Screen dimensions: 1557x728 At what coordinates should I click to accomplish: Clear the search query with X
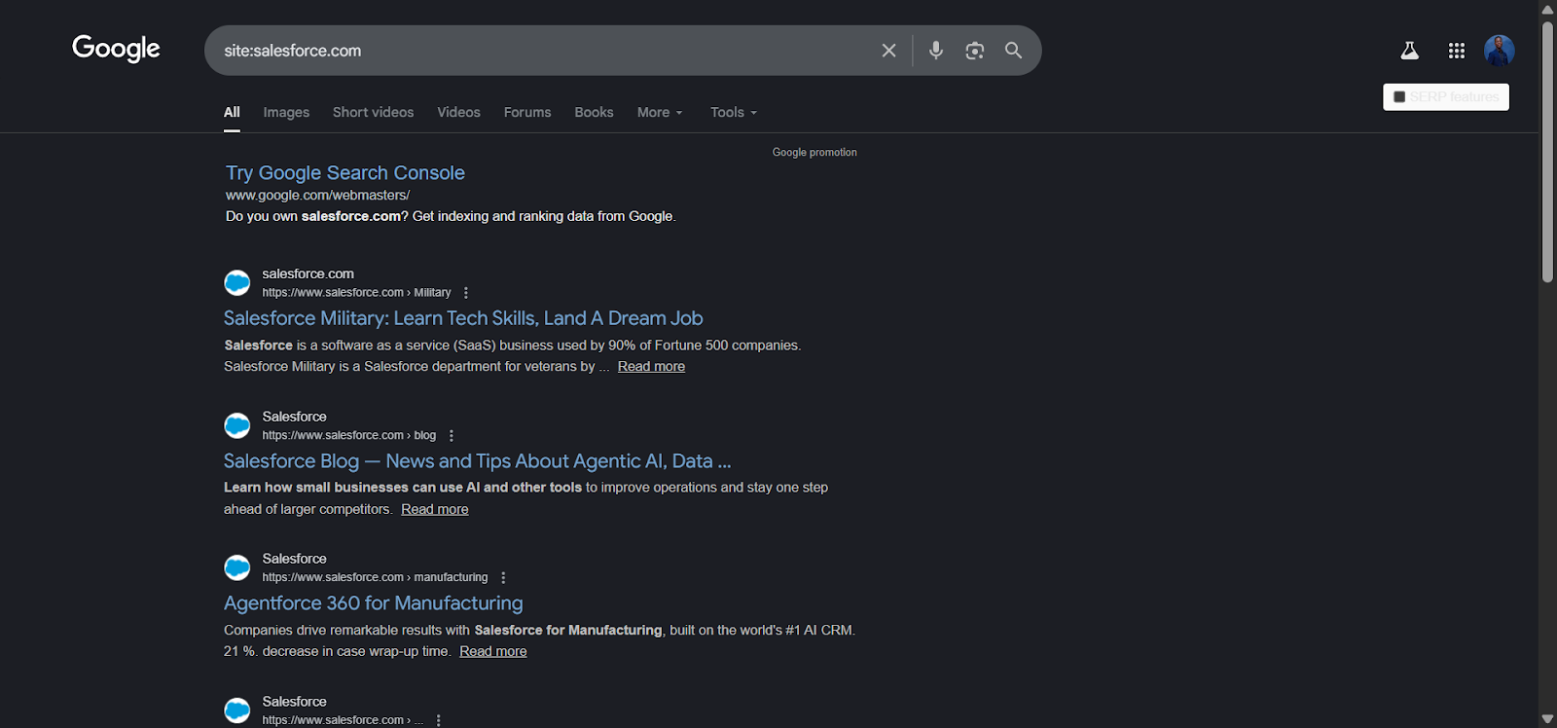(888, 51)
